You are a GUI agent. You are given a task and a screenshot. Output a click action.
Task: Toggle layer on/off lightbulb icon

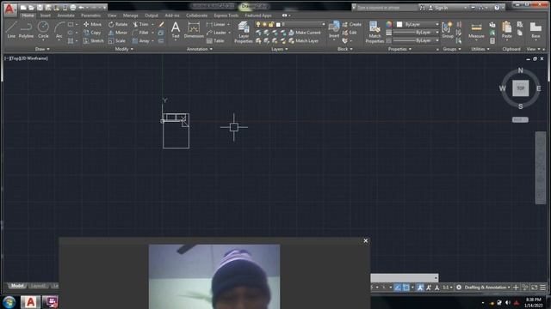tap(258, 24)
